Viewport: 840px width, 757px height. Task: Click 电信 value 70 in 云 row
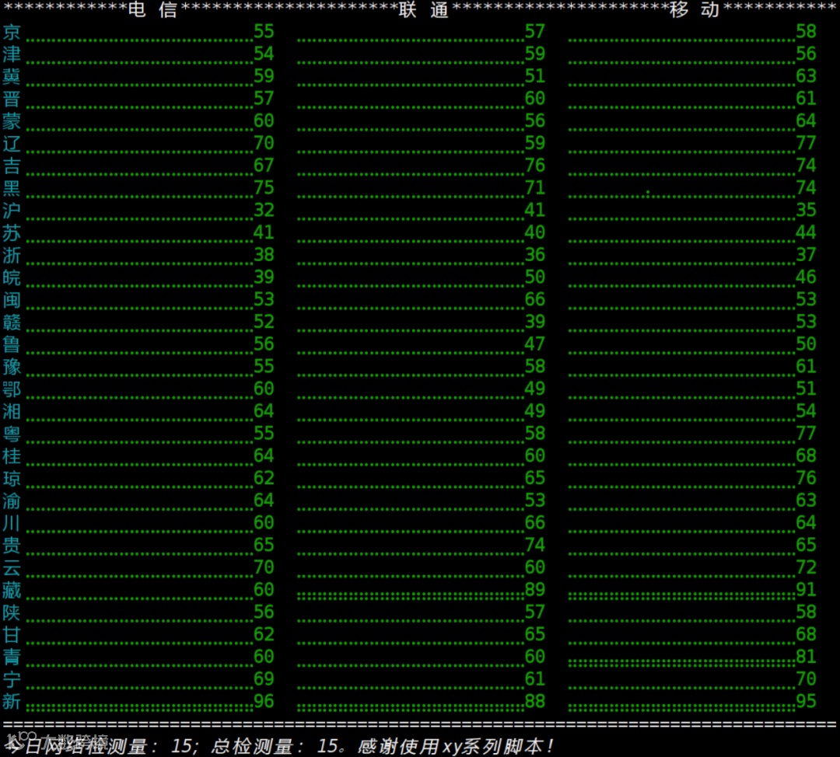pyautogui.click(x=264, y=567)
